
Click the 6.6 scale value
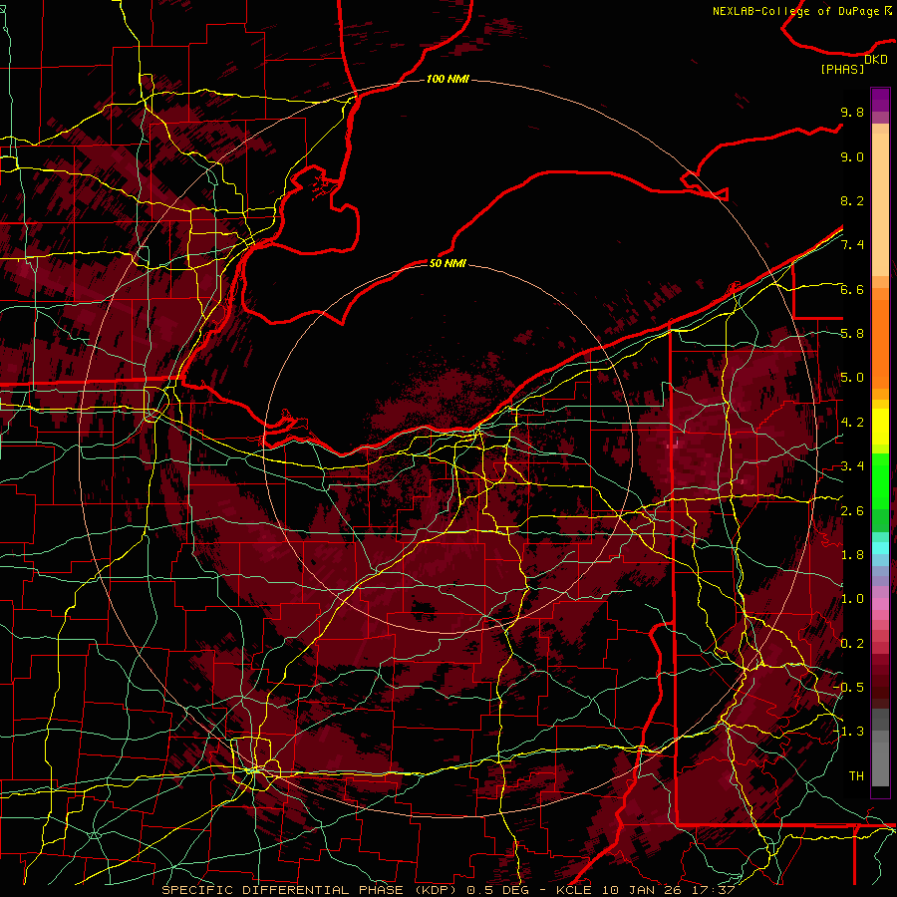click(852, 289)
